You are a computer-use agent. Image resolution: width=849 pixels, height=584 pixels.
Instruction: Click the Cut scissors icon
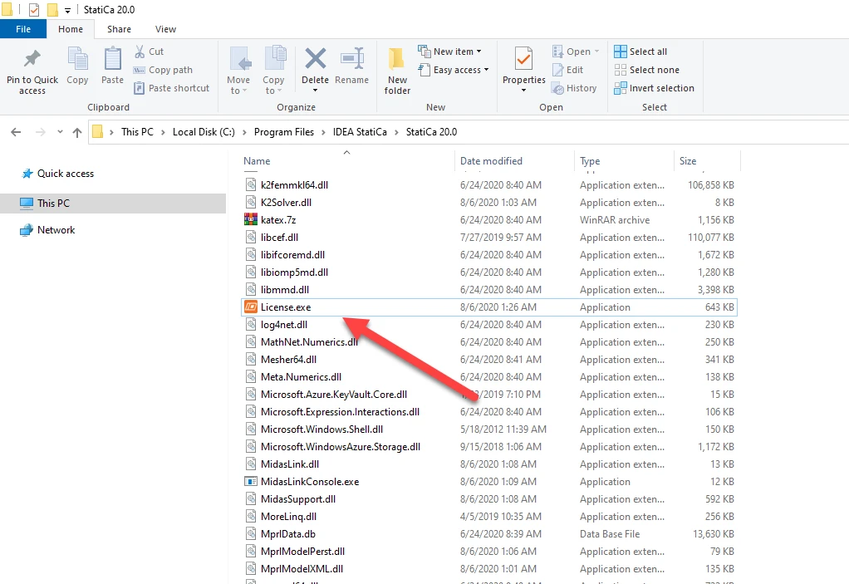[x=140, y=52]
